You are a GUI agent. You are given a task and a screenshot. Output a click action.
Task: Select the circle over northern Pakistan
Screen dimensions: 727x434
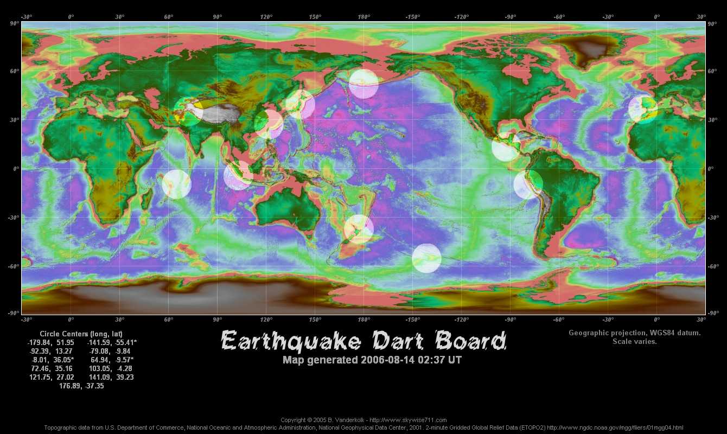(x=188, y=111)
